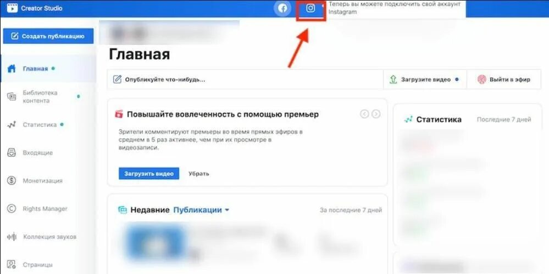
Task: Select the Facebook icon in top bar
Action: (x=282, y=8)
